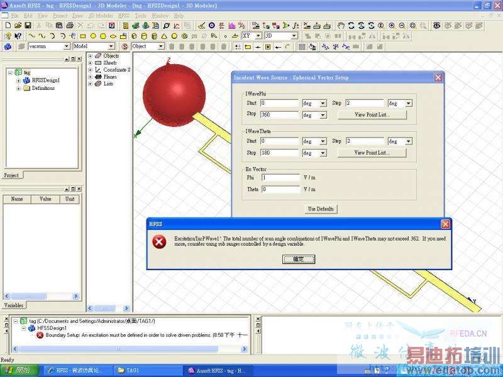Expand the Planes node in model tree
Viewport: 503px width, 377px height.
point(90,77)
